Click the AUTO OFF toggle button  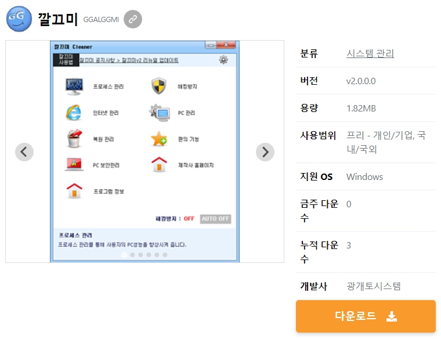(215, 219)
